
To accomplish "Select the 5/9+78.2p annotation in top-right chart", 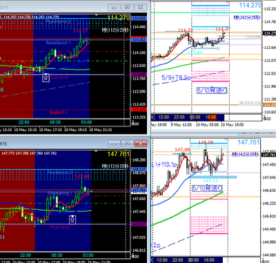I will coord(176,77).
